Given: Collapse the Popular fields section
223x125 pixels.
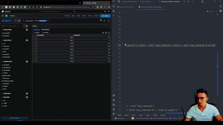Looking at the screenshot, I should (2, 40).
